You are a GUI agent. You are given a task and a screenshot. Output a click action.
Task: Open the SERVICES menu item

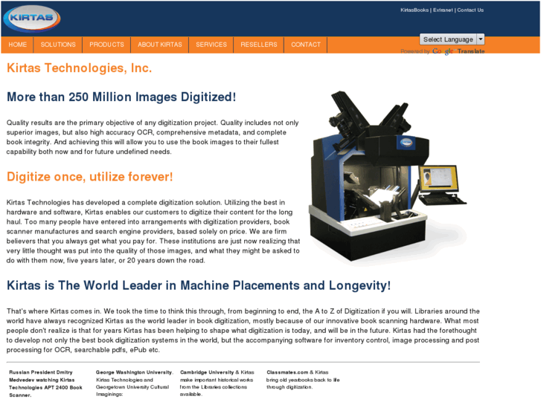point(211,45)
